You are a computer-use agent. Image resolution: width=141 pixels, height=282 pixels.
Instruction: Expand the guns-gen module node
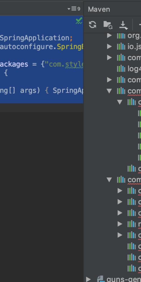88,279
